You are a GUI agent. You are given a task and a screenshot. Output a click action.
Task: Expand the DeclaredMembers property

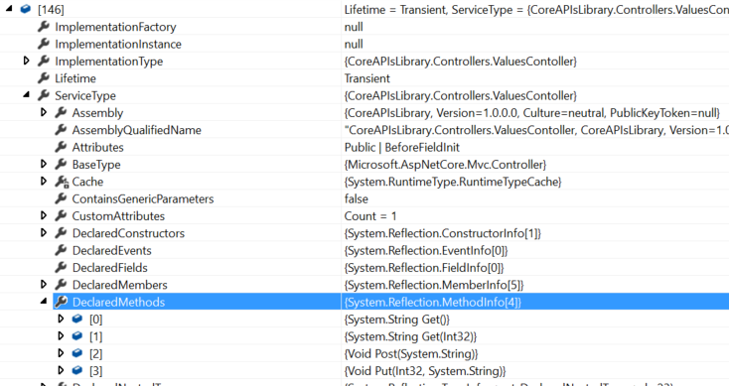44,284
